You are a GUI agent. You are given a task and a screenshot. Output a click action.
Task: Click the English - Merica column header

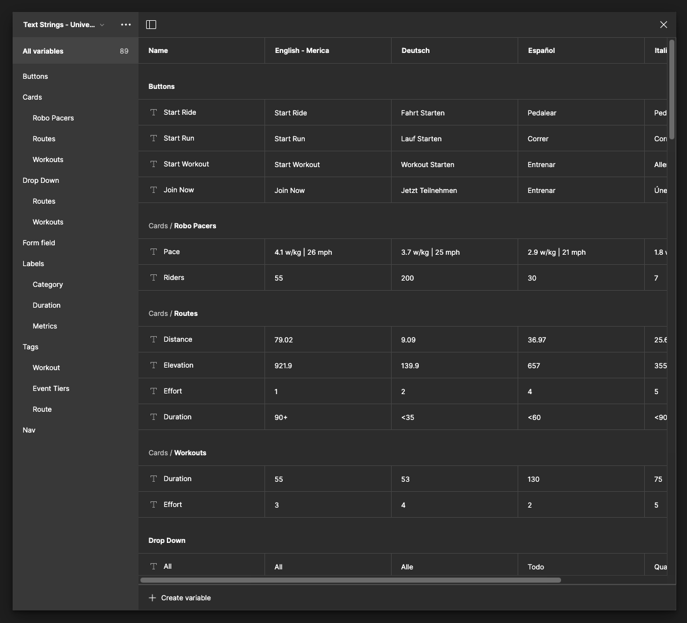pos(302,50)
